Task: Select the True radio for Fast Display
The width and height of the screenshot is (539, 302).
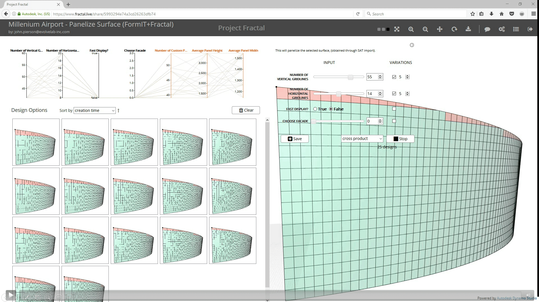Action: pyautogui.click(x=315, y=109)
